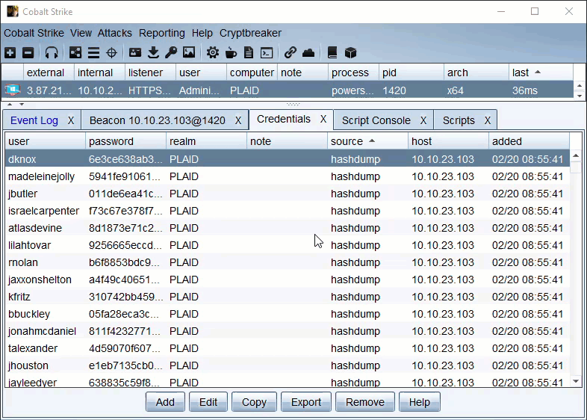
Task: Close the Script Console tab
Action: pos(423,120)
